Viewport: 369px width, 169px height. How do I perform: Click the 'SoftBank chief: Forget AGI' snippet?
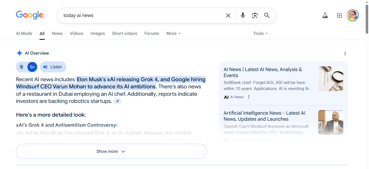click(x=268, y=86)
